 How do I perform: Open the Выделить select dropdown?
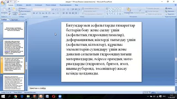[x=170, y=14]
